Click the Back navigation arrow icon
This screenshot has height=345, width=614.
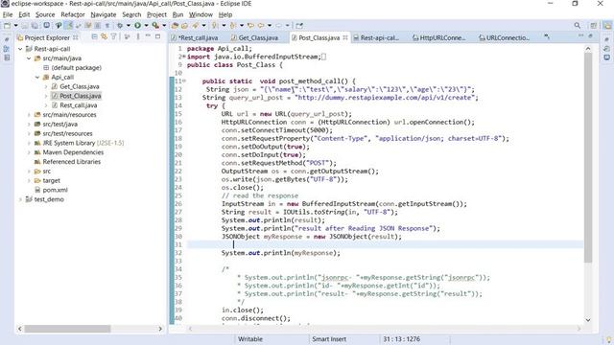[x=261, y=26]
